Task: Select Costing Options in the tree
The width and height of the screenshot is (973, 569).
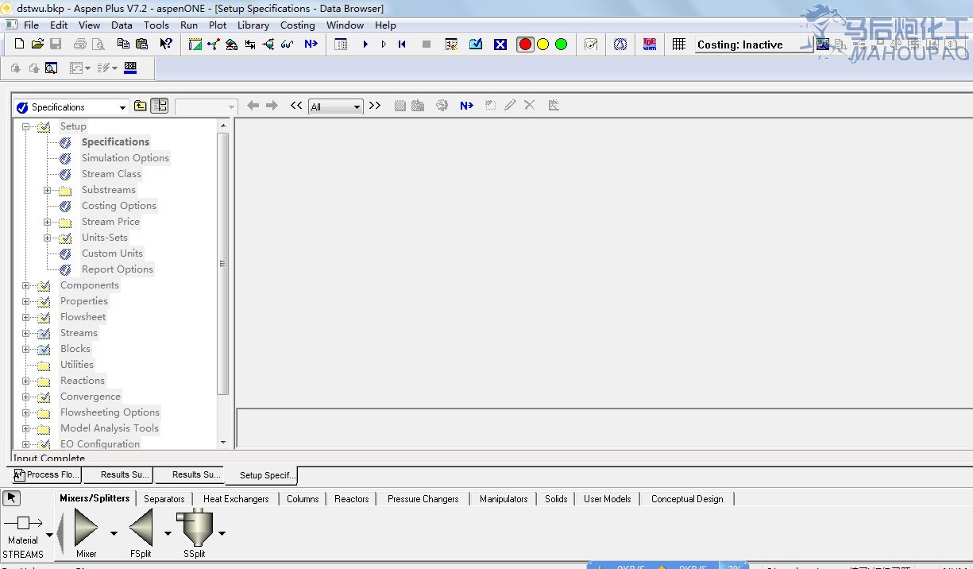Action: click(x=119, y=206)
